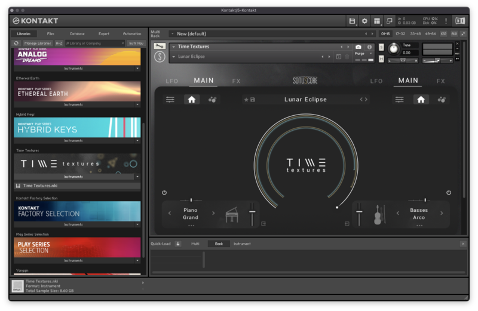Open the left LFO tab
Viewport: 478px width, 311px height.
click(x=172, y=81)
